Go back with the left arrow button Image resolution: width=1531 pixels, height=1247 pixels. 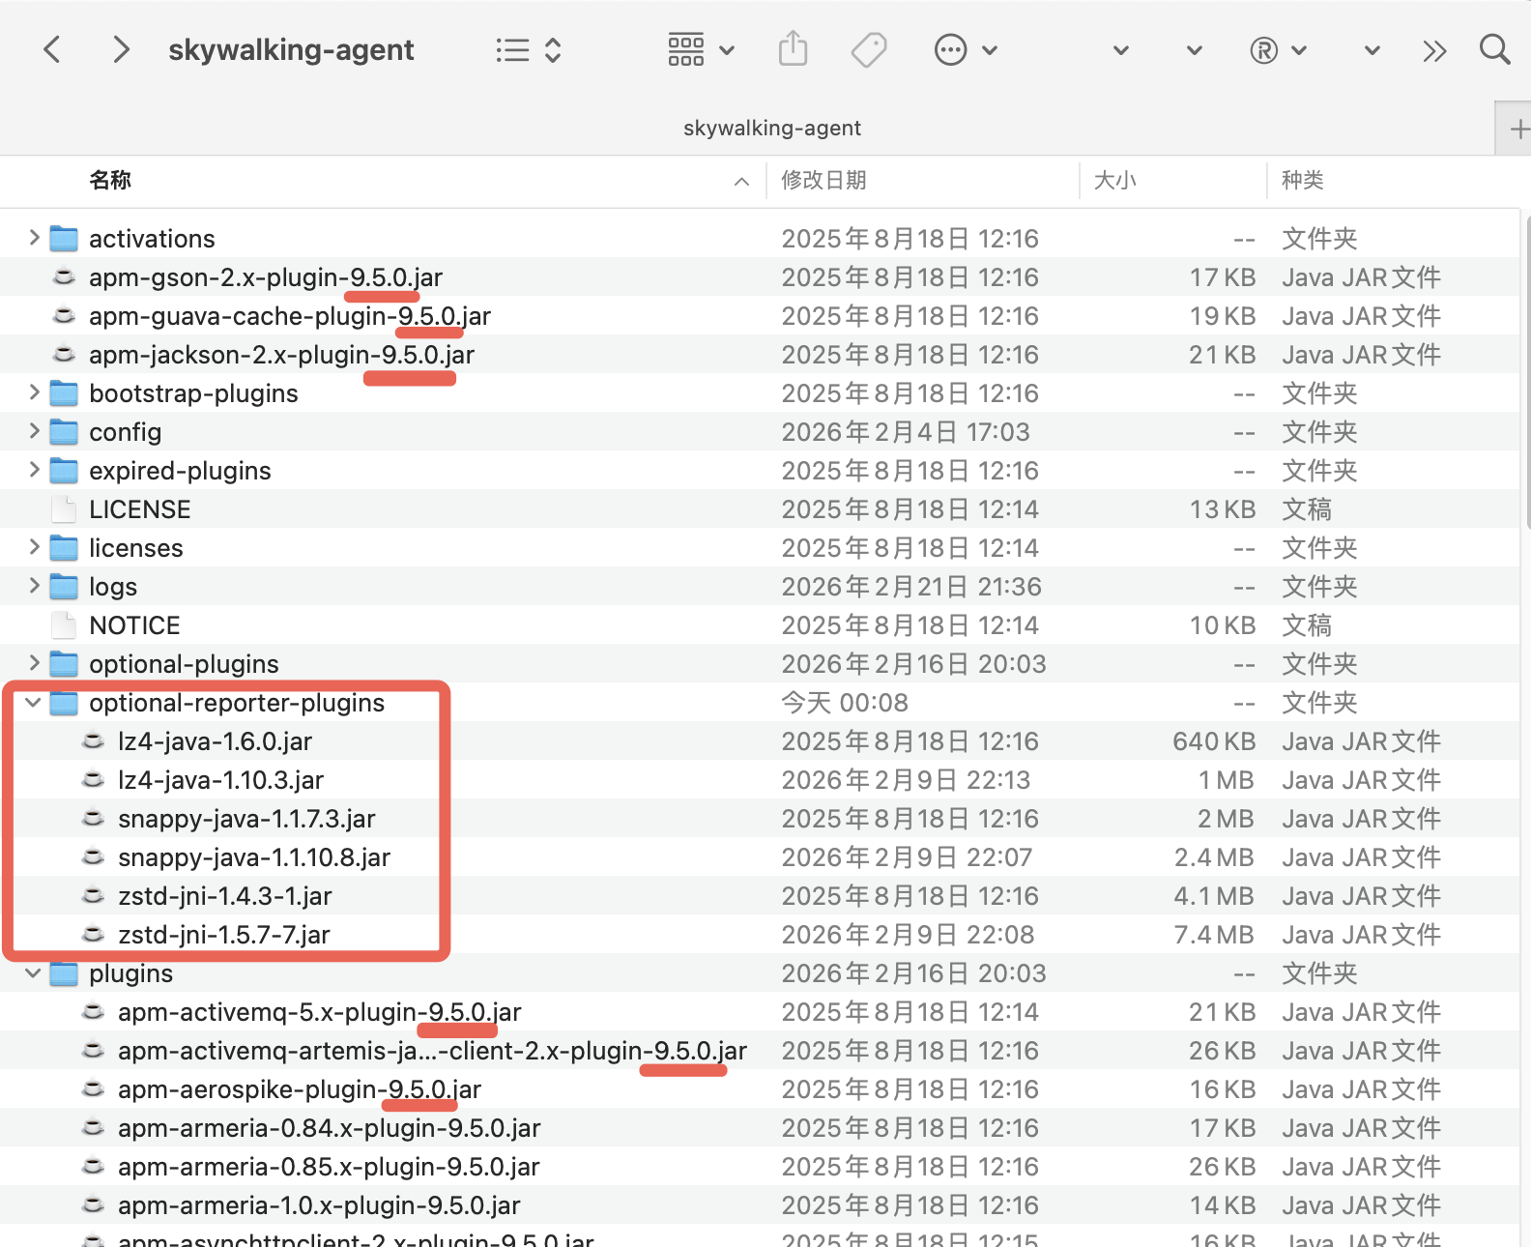click(x=52, y=49)
